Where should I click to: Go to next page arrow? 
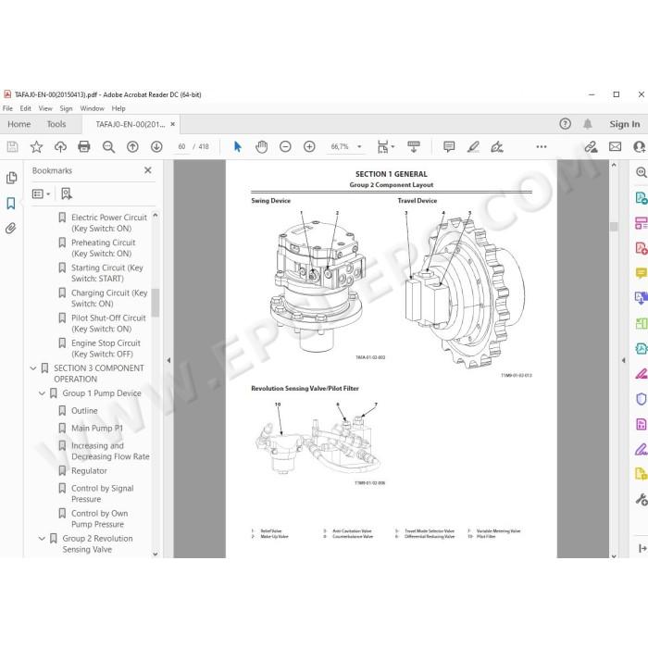(x=156, y=146)
